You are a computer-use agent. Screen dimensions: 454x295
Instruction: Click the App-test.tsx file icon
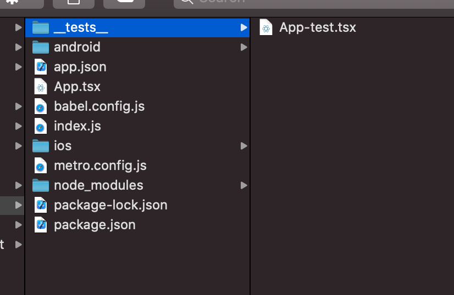coord(266,27)
